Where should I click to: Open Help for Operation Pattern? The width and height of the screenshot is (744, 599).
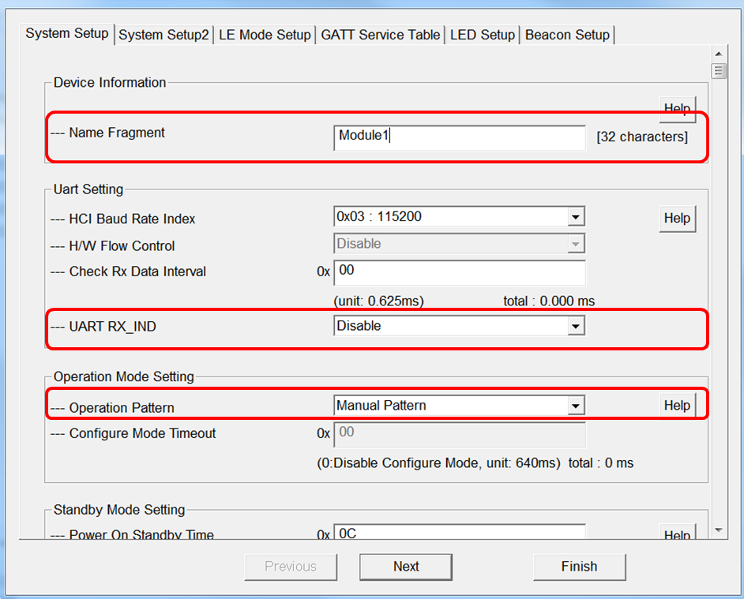point(677,406)
